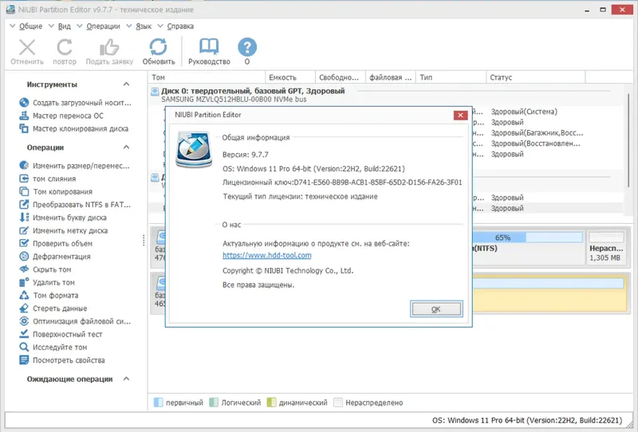Click OK in the about dialog
Image resolution: width=638 pixels, height=432 pixels.
[x=436, y=309]
